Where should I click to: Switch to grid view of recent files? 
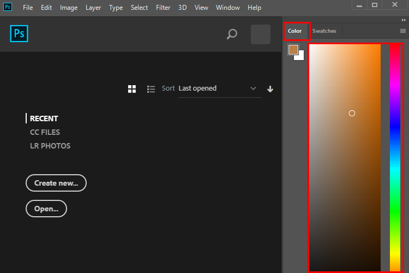coord(132,89)
